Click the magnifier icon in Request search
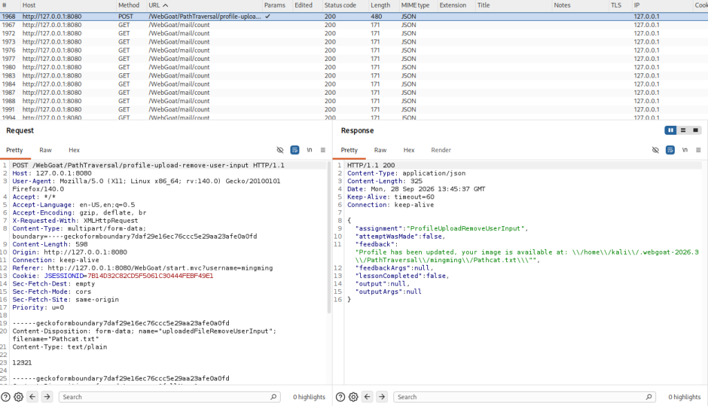708x406 pixels. [x=273, y=397]
